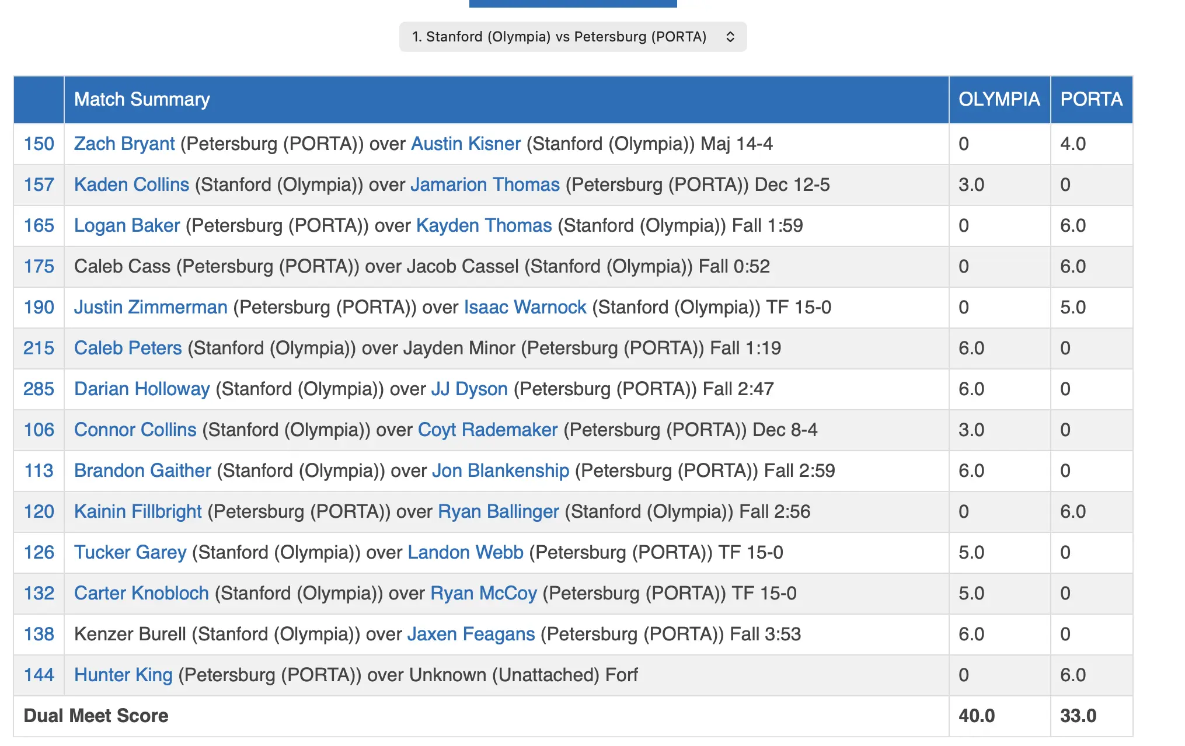Image resolution: width=1185 pixels, height=746 pixels.
Task: Open Coyt Rademaker profile link
Action: tap(487, 430)
